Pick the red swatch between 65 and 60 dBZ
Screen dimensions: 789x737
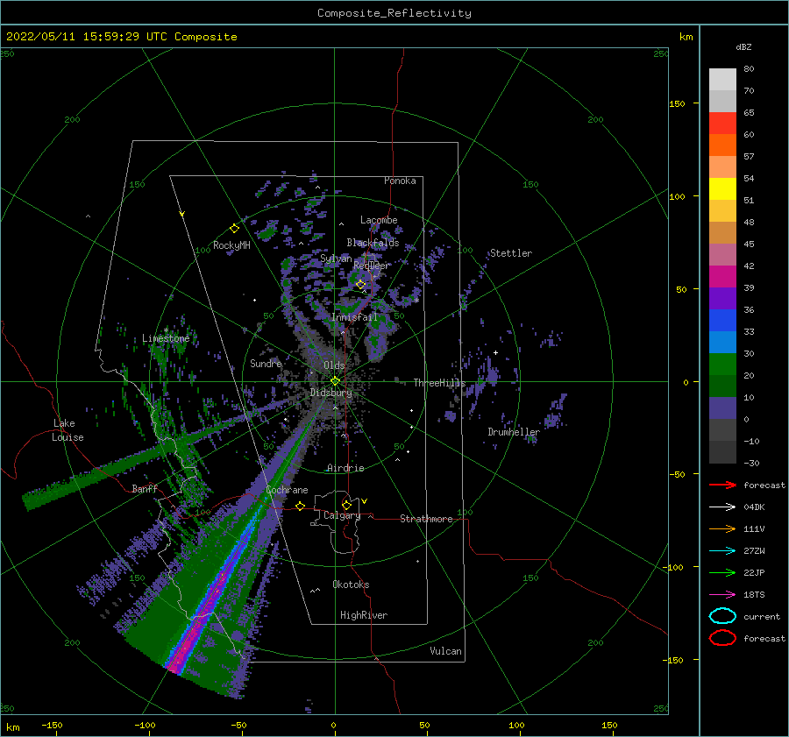point(722,124)
